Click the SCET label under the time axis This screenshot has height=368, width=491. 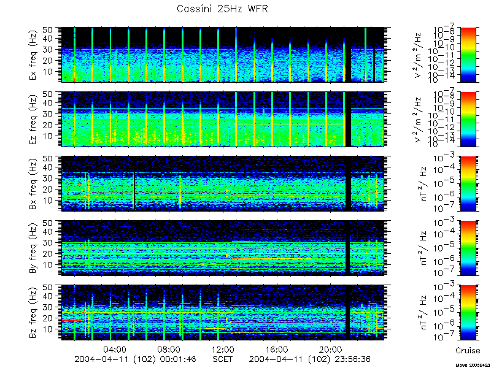click(222, 359)
